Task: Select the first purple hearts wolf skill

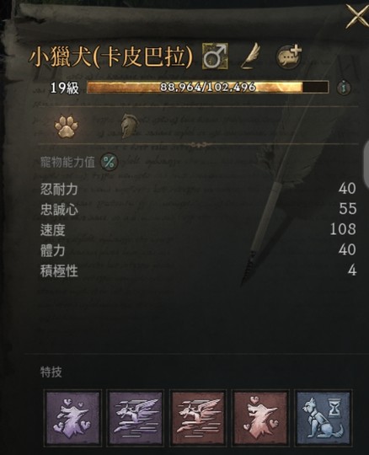Action: pos(72,419)
